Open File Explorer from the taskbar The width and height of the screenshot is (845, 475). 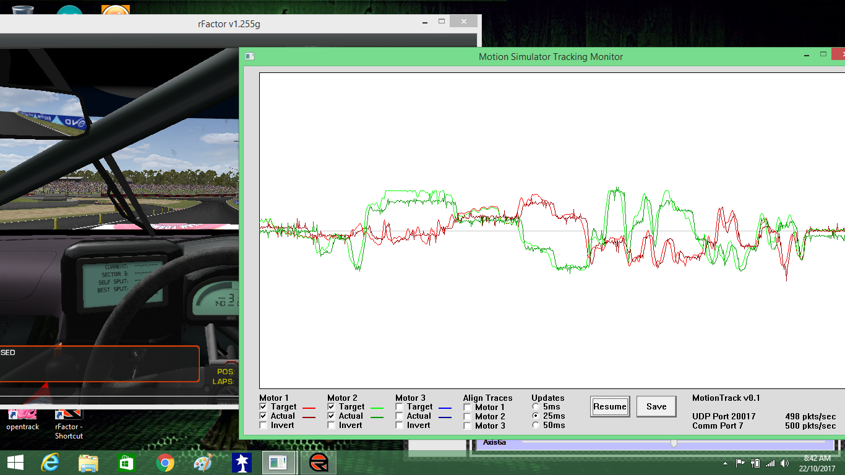click(x=88, y=463)
